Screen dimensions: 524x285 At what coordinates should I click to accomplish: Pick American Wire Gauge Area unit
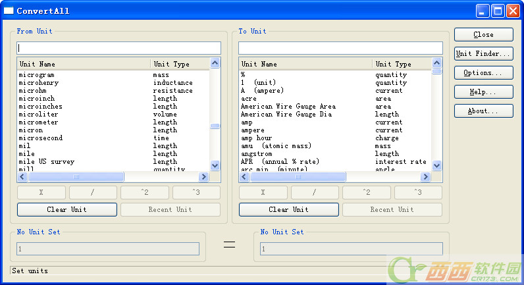coord(288,107)
